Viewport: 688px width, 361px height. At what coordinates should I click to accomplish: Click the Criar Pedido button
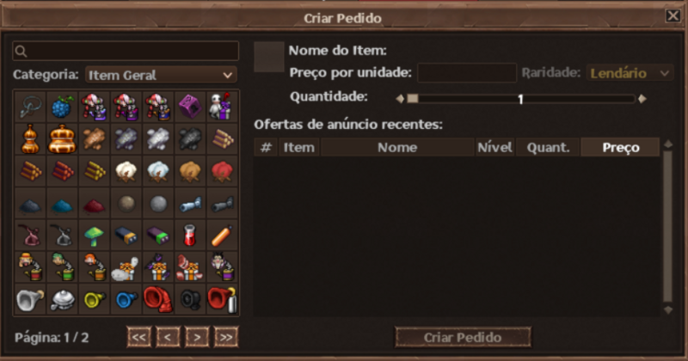click(463, 337)
